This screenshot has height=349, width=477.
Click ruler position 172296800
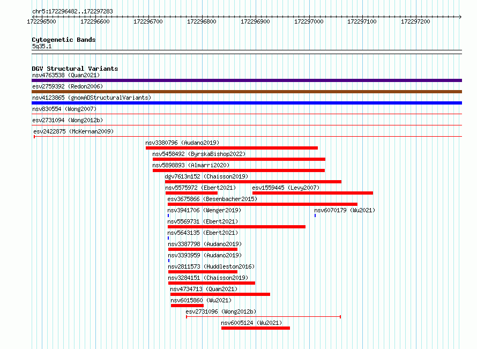coord(202,21)
